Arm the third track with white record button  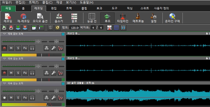[4, 98]
